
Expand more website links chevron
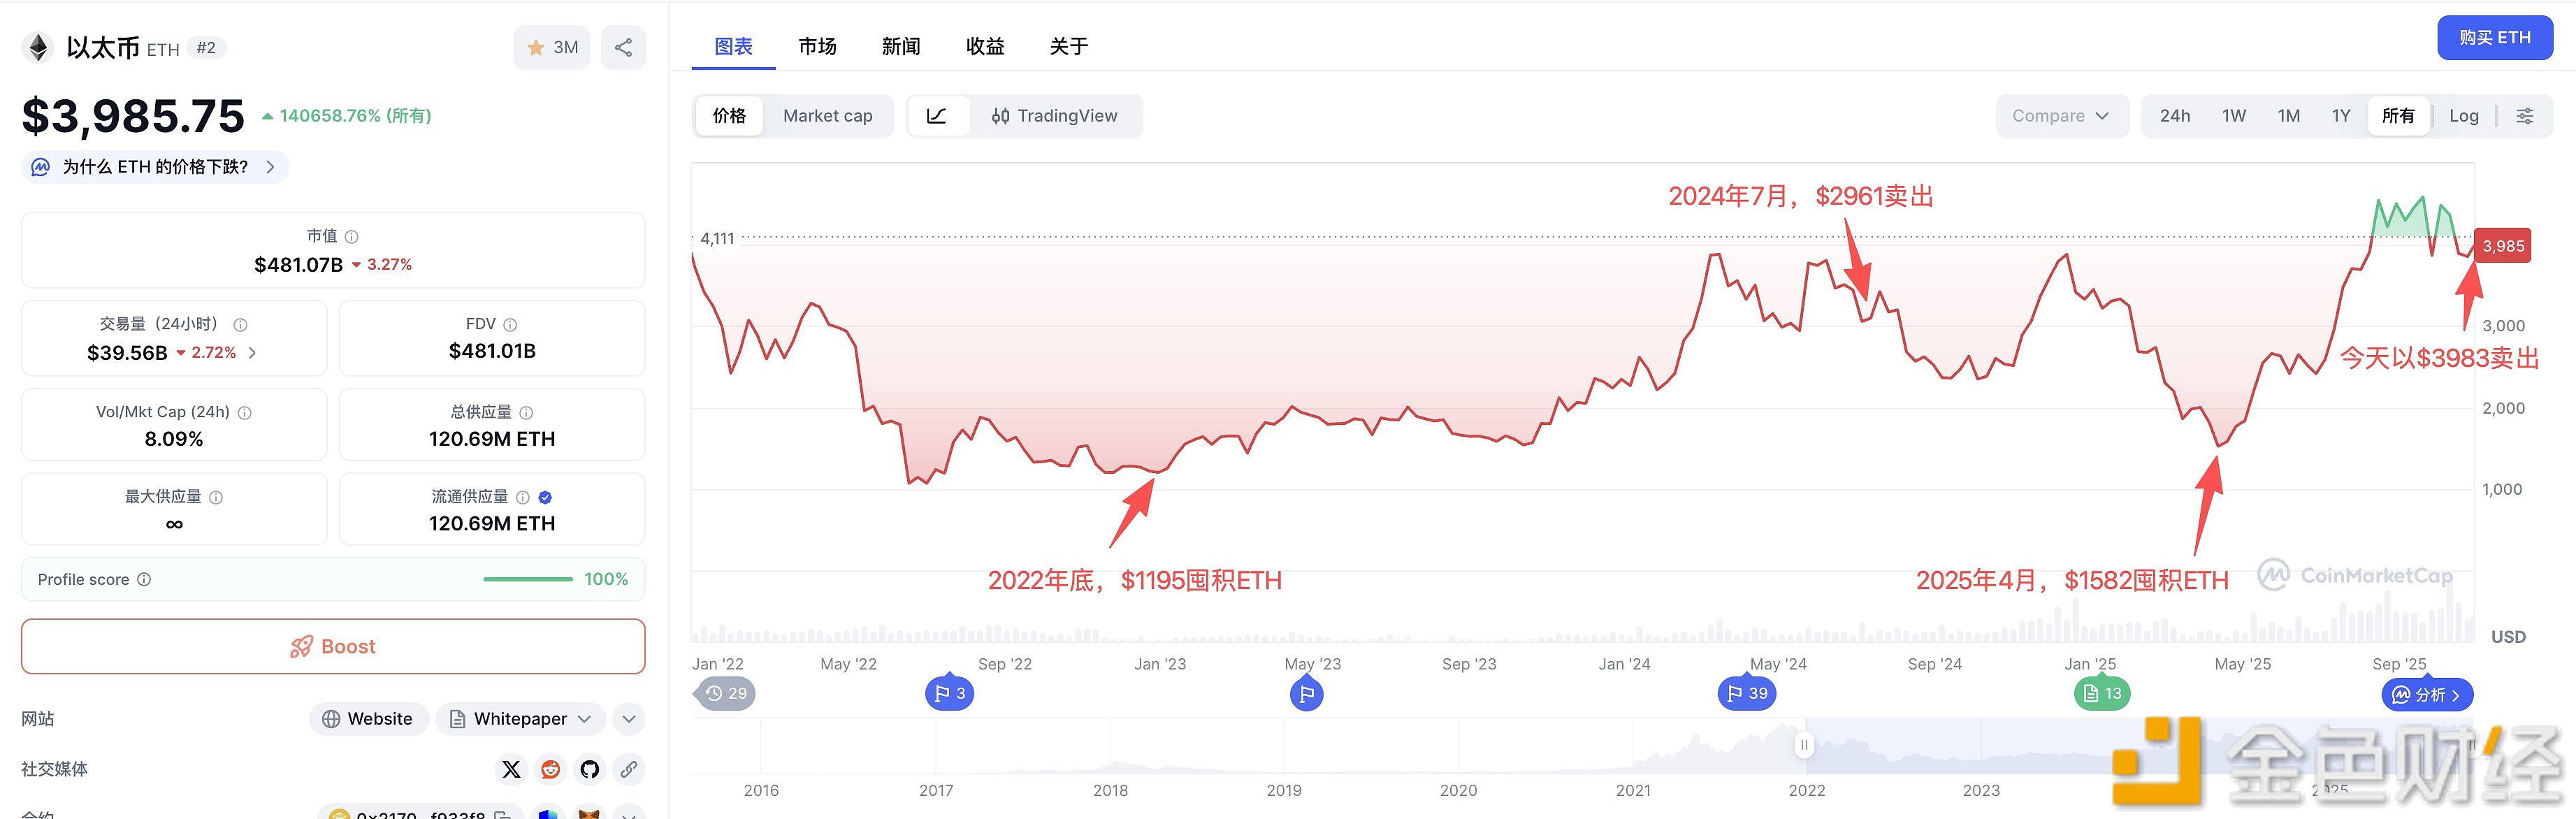point(628,719)
